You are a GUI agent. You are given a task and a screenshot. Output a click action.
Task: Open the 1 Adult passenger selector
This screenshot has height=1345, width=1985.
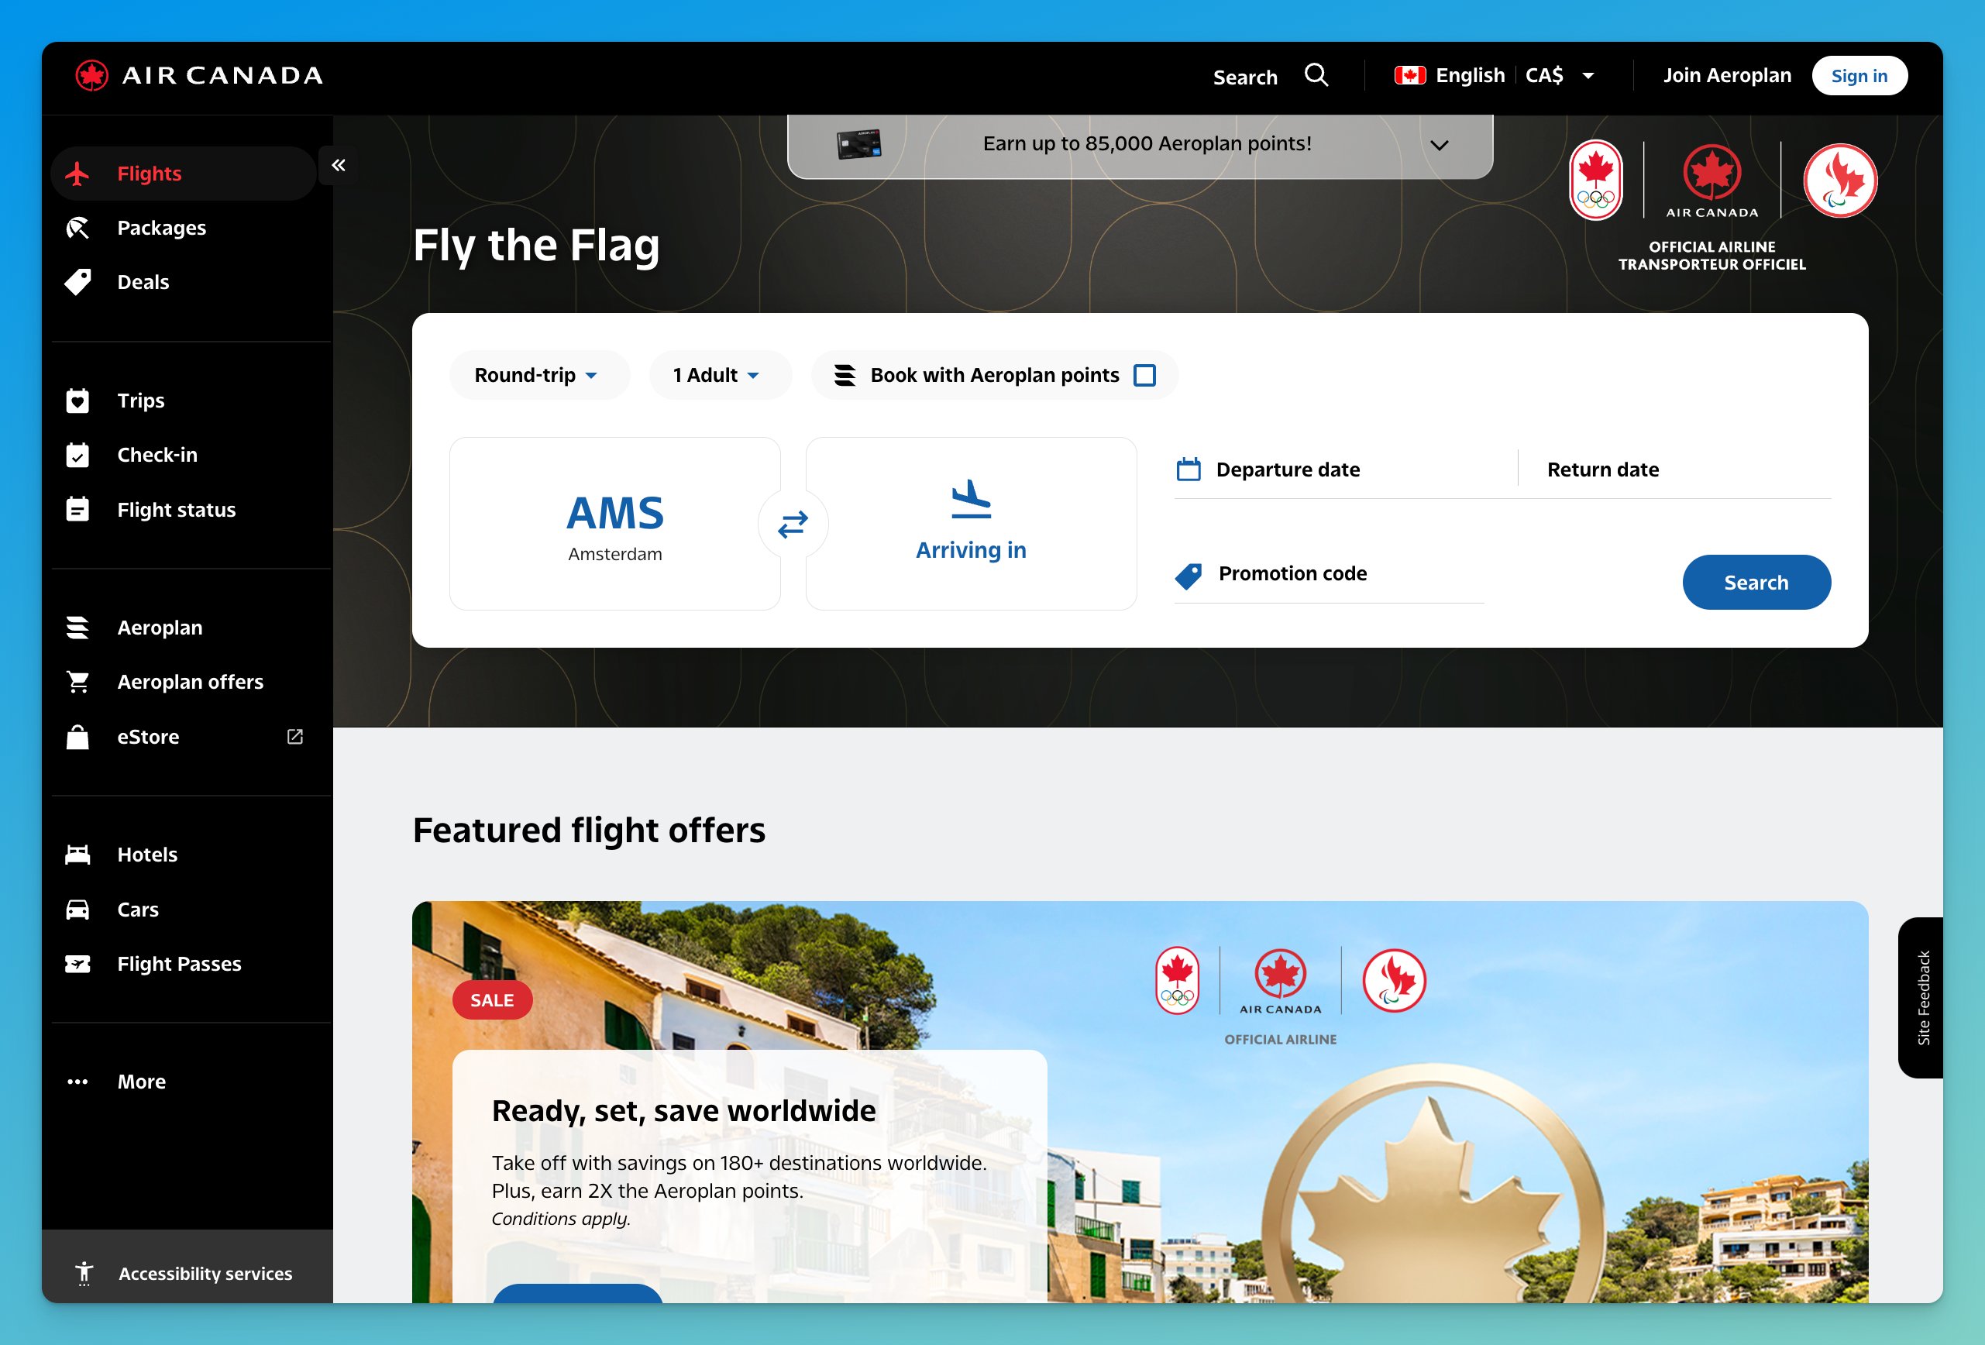coord(719,375)
